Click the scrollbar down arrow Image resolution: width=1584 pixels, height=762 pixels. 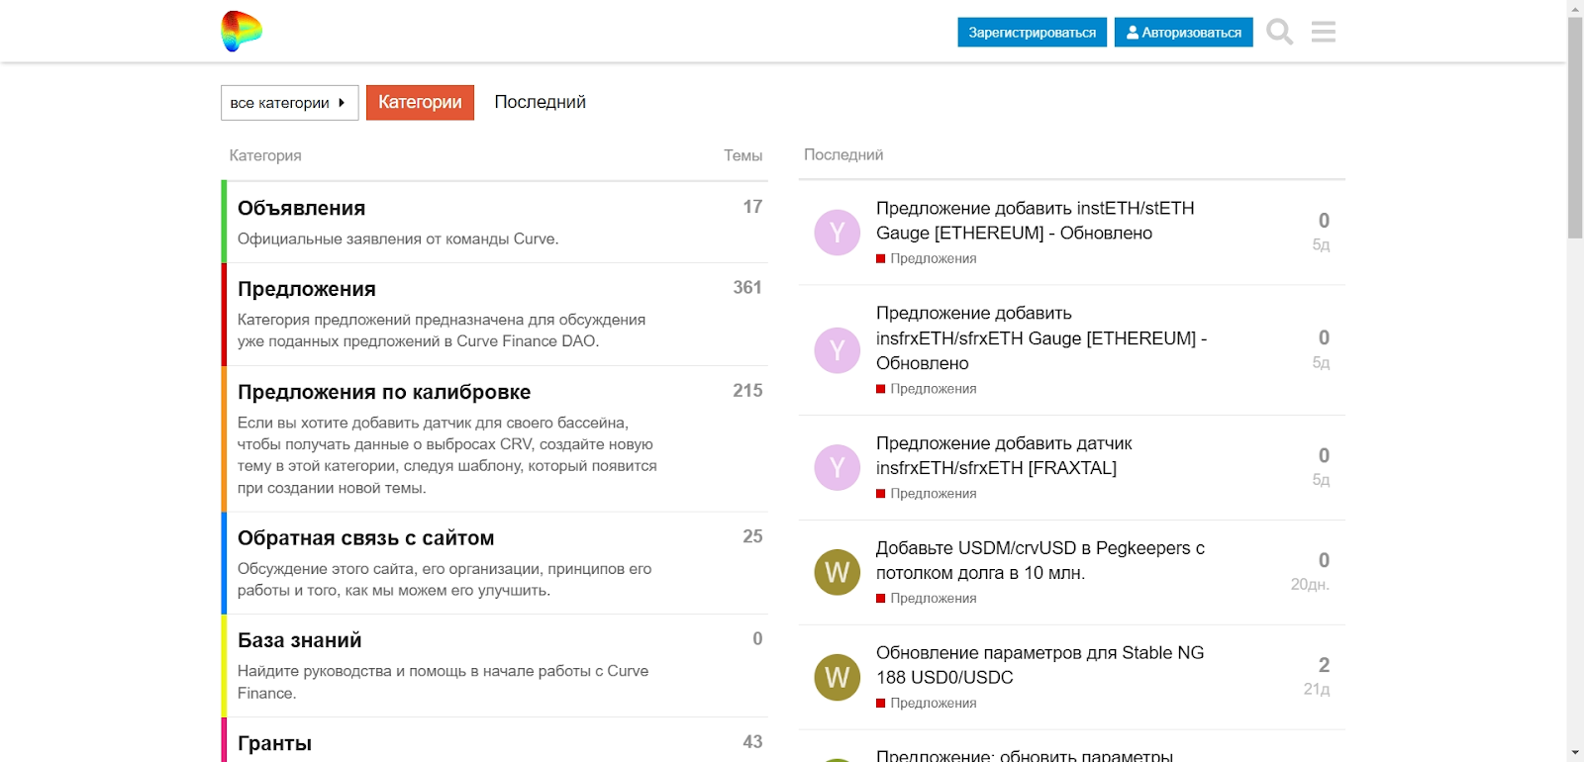pos(1575,753)
